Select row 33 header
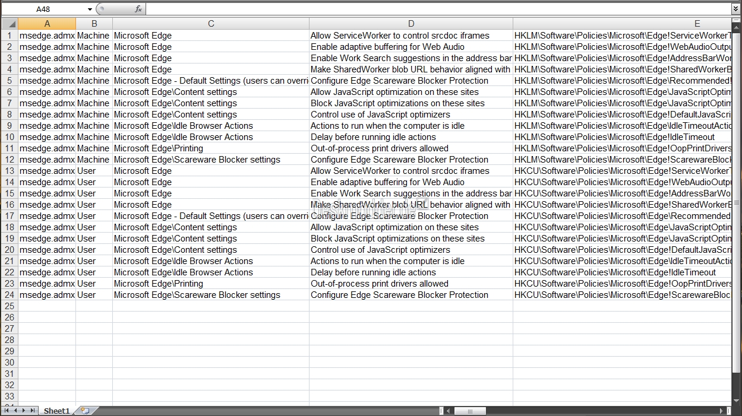This screenshot has width=742, height=416. click(x=9, y=396)
